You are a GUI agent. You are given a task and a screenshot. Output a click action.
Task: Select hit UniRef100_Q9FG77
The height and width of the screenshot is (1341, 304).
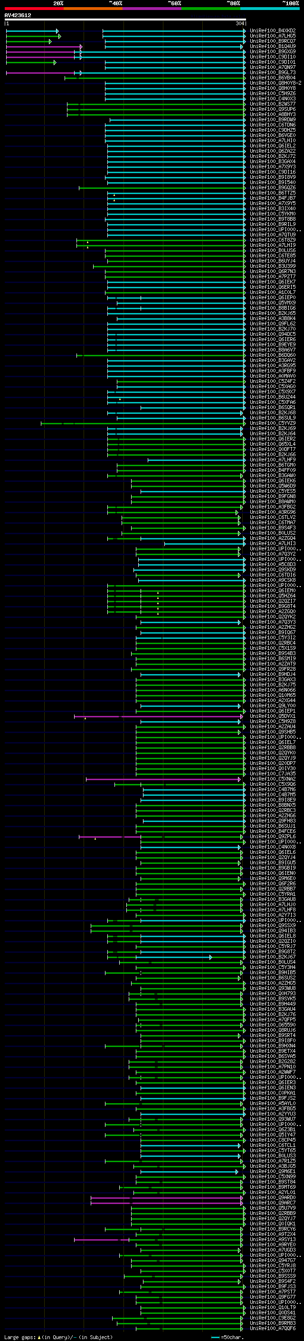[273, 1297]
